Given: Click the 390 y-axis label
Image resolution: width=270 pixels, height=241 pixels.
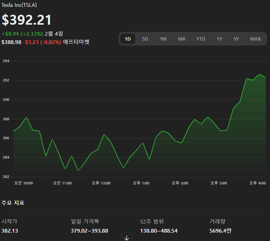Looking at the screenshot, I should [6, 100].
